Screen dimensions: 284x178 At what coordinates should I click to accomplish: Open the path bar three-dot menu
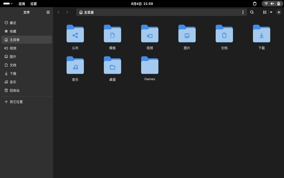click(x=243, y=12)
